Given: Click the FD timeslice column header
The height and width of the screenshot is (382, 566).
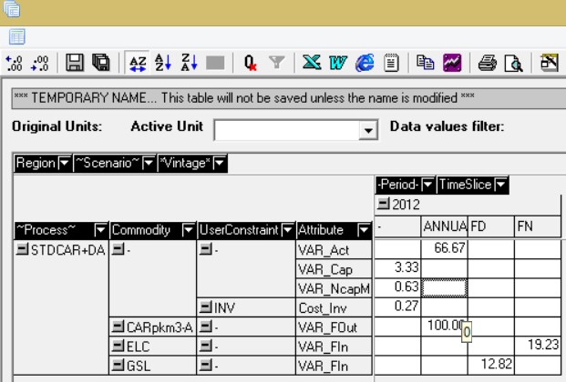Looking at the screenshot, I should (491, 226).
